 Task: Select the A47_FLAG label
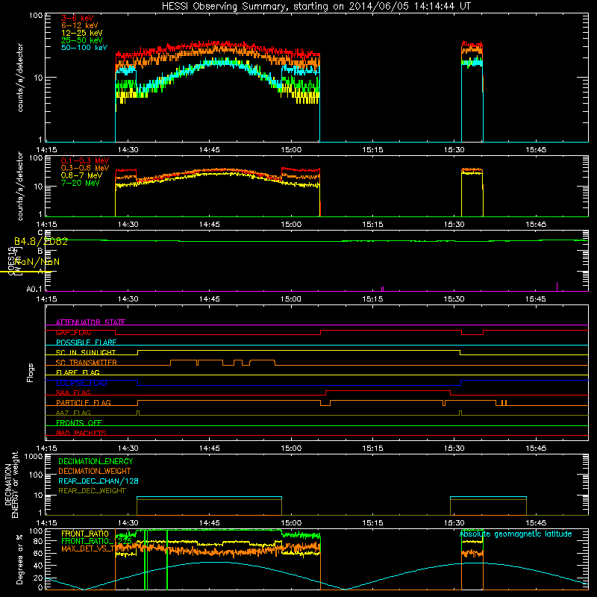pos(73,413)
